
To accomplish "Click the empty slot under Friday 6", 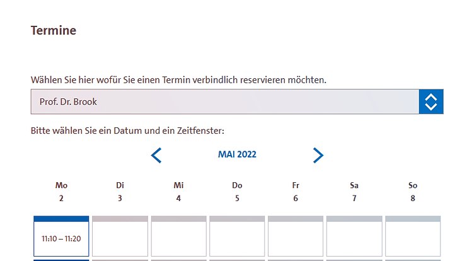I will point(296,238).
